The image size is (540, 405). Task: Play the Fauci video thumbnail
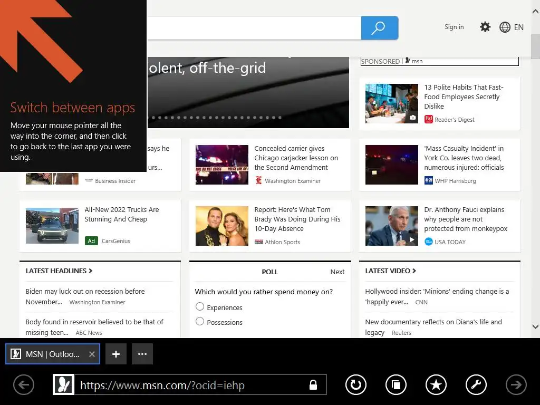pos(392,226)
